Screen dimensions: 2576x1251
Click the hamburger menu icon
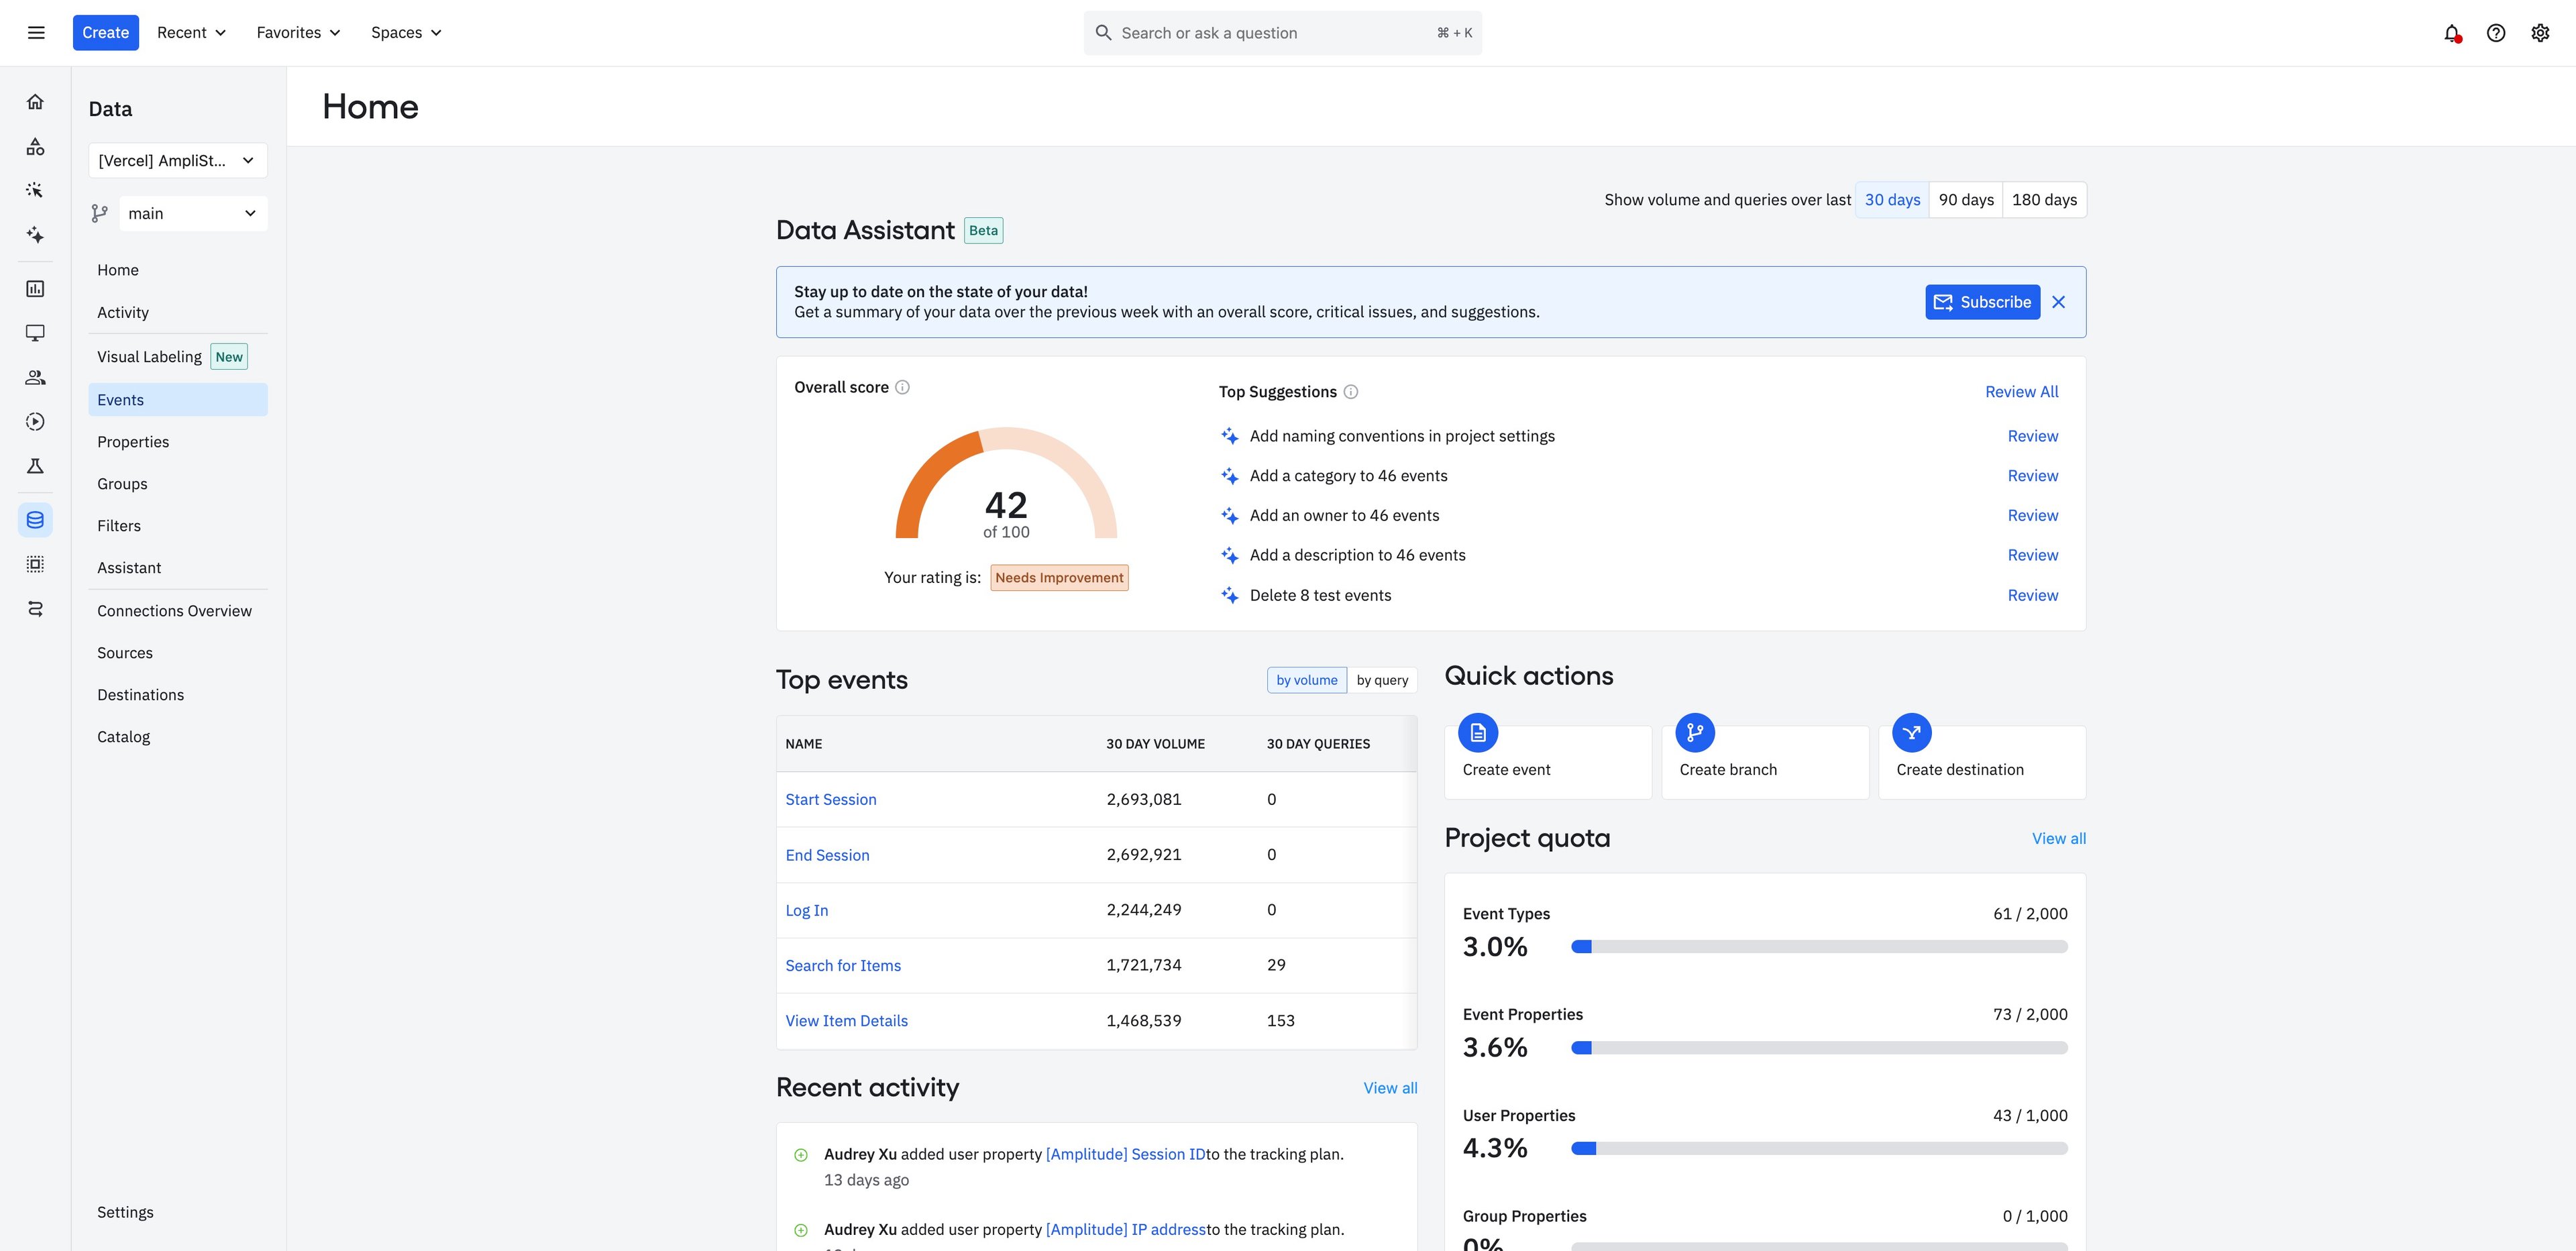pyautogui.click(x=36, y=33)
